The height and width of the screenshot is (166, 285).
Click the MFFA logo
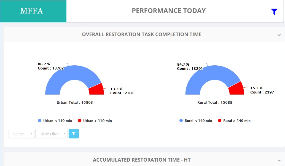31,11
